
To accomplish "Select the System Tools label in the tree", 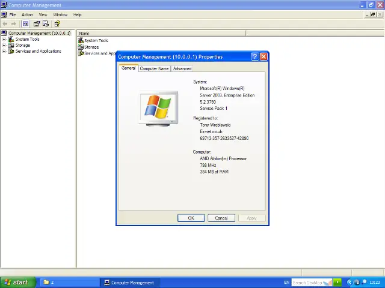I will tap(27, 39).
